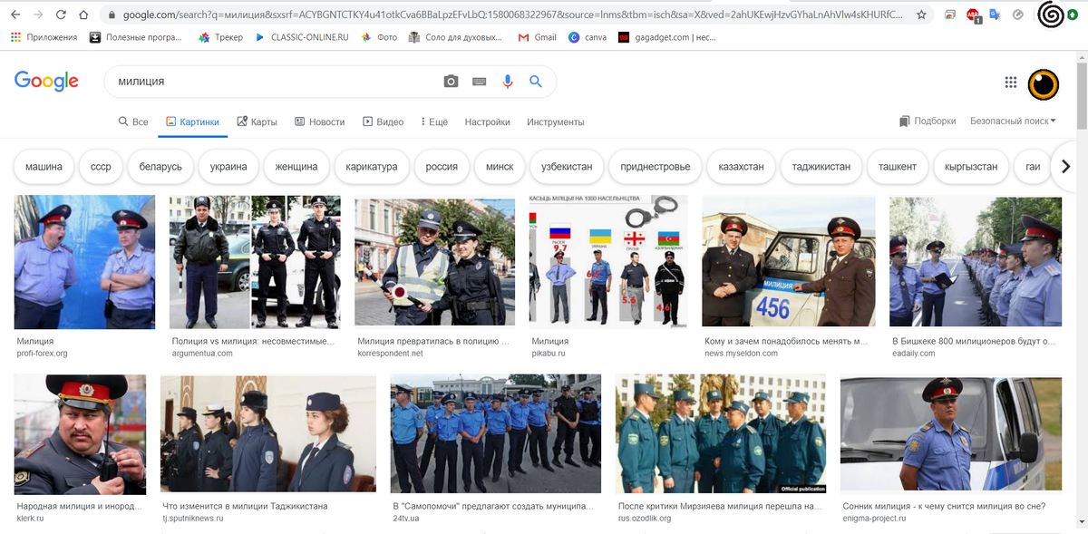Toggle the AdBlock extension icon
Screen dimensions: 1088x534
(x=971, y=15)
